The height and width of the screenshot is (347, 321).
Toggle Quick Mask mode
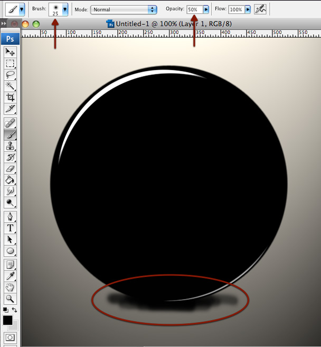pos(10,338)
